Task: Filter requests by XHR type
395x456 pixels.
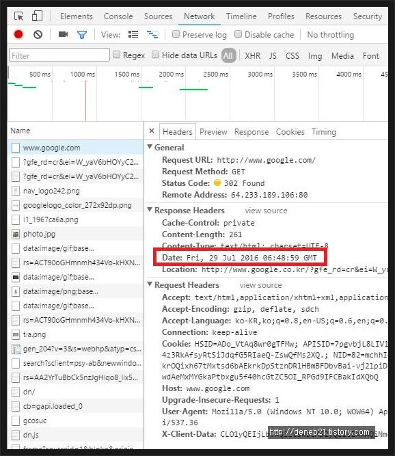Action: [x=253, y=55]
